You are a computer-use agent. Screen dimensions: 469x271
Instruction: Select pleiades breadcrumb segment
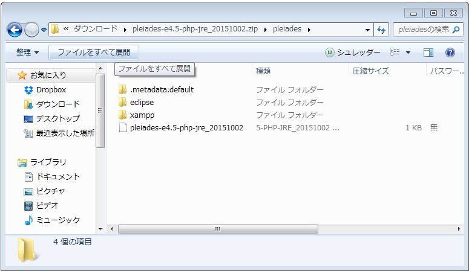pyautogui.click(x=287, y=29)
